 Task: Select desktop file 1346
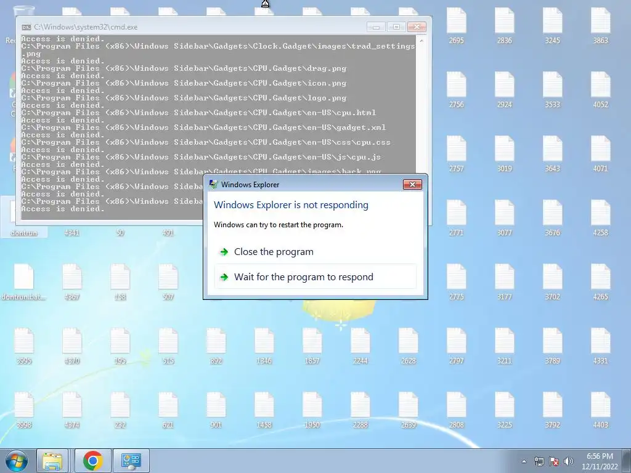coord(264,346)
